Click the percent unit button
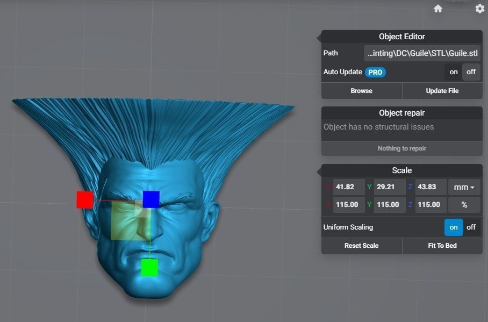Image resolution: width=488 pixels, height=322 pixels. (464, 205)
